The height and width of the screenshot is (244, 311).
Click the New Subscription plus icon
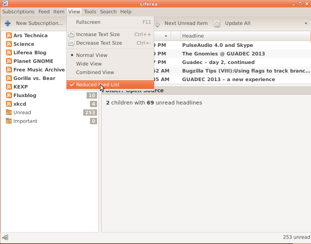coord(7,23)
